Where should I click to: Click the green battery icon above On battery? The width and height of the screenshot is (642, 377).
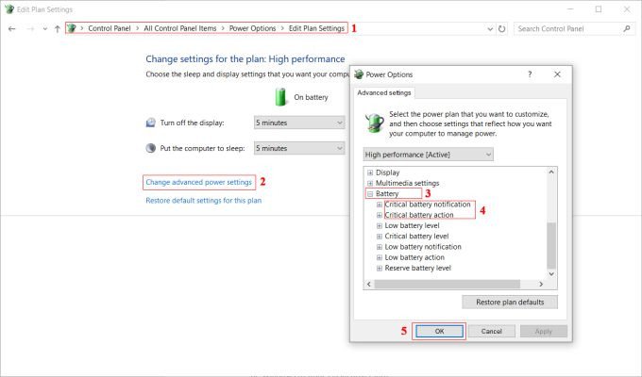(280, 95)
